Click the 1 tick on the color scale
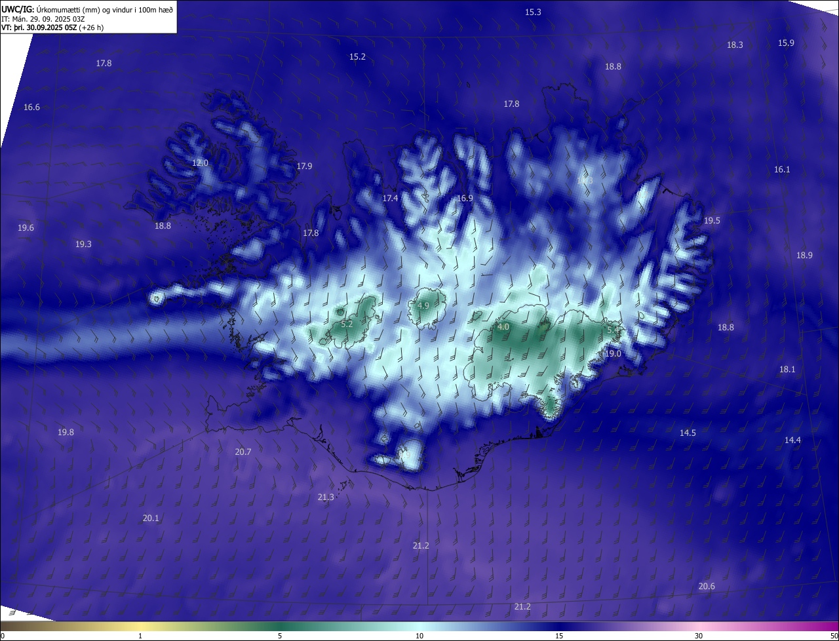The width and height of the screenshot is (839, 641). click(x=140, y=636)
